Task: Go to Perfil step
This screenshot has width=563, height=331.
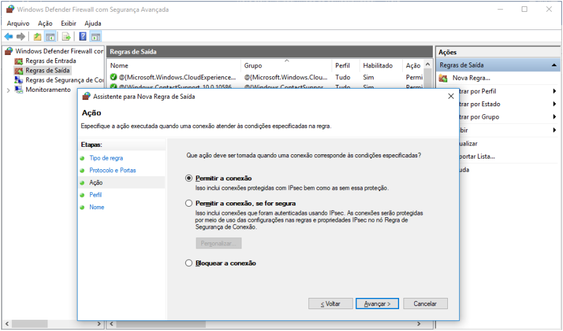Action: point(95,195)
